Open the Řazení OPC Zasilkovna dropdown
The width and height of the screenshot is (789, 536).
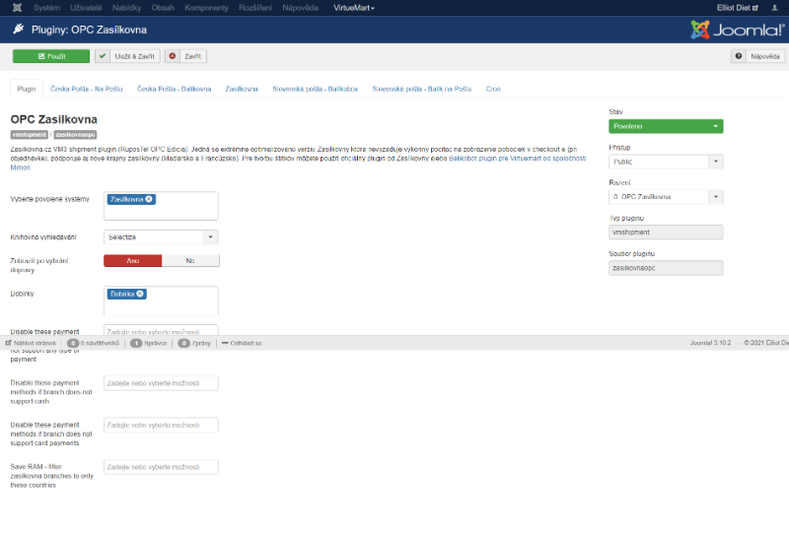[x=666, y=197]
